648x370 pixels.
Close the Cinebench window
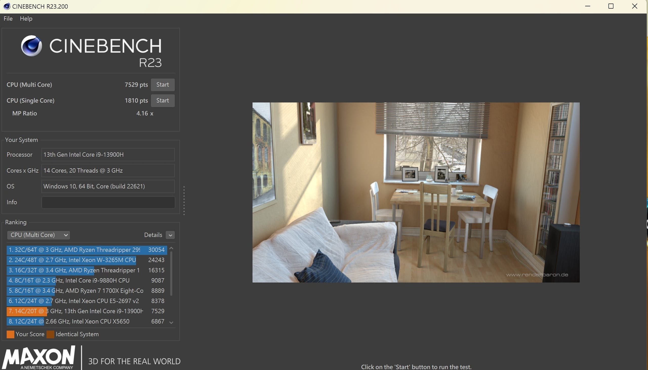pos(635,6)
